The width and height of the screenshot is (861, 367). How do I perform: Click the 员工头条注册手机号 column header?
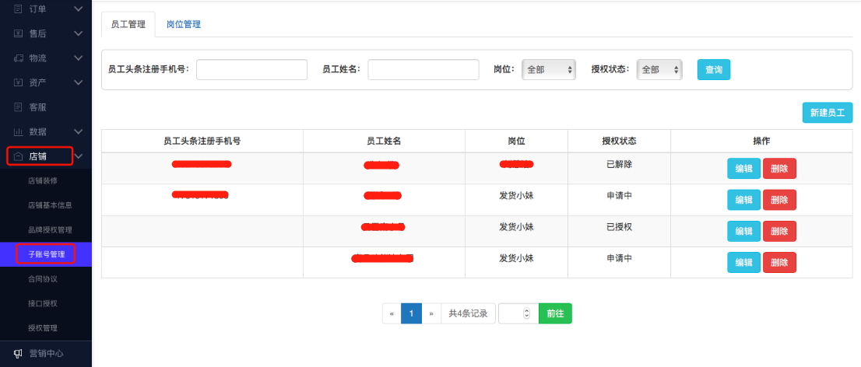click(202, 141)
